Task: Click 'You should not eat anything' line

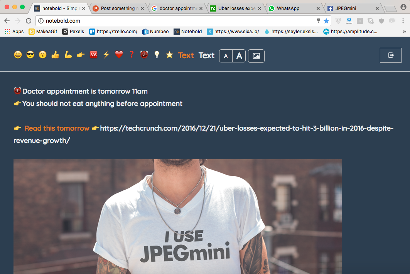Action: tap(98, 104)
